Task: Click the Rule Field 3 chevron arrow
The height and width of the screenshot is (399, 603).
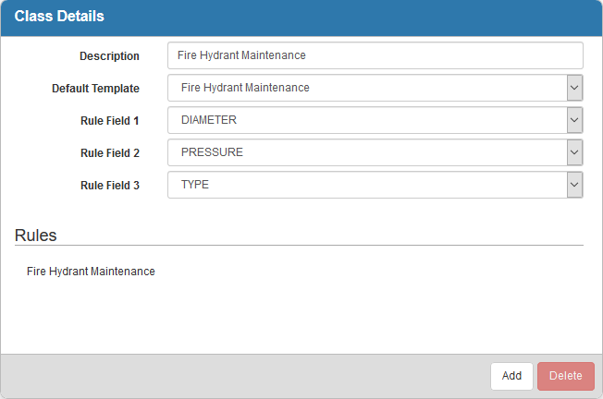Action: coord(574,185)
